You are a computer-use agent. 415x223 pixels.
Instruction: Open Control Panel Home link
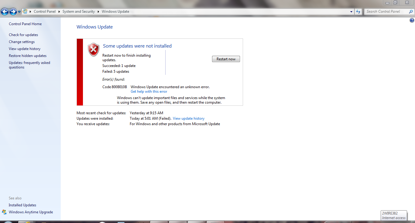click(x=25, y=24)
